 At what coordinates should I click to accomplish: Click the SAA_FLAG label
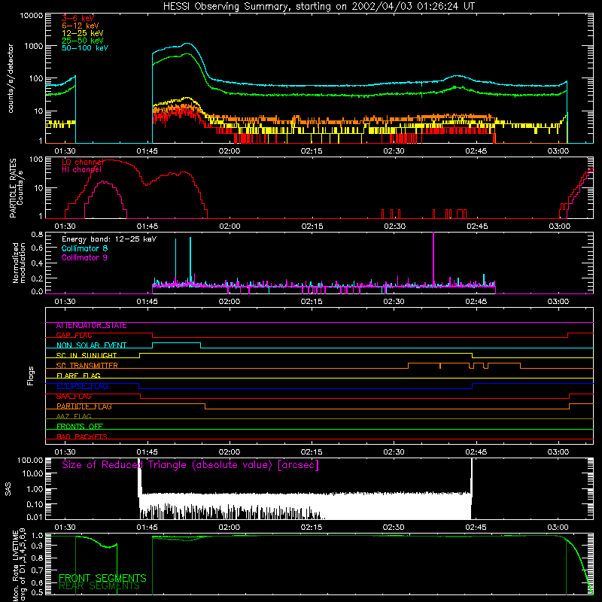point(74,397)
